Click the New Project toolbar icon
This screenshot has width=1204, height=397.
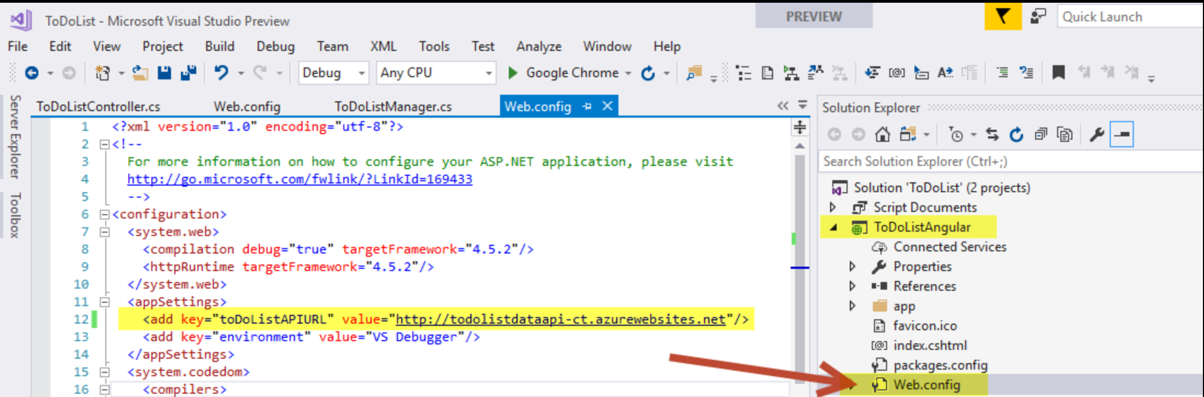pyautogui.click(x=103, y=73)
